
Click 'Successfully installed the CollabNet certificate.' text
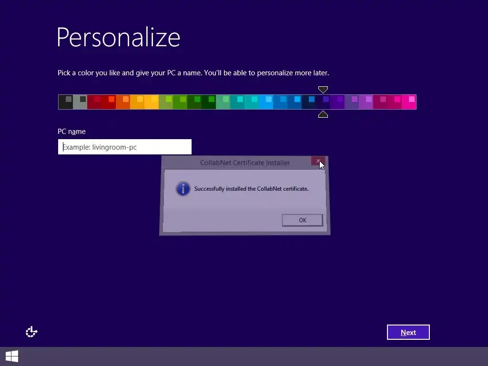[x=252, y=189]
